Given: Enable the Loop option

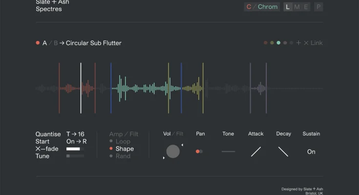Looking at the screenshot, I should [123, 141].
